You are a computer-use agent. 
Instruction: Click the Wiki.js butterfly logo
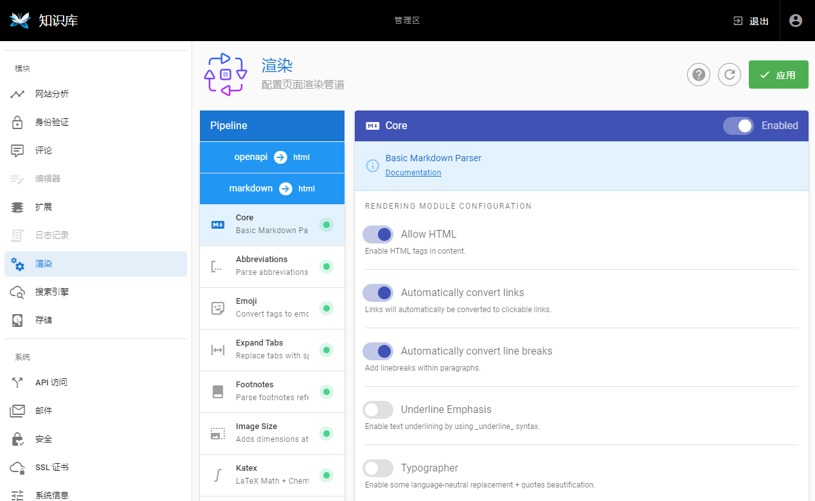[x=21, y=21]
